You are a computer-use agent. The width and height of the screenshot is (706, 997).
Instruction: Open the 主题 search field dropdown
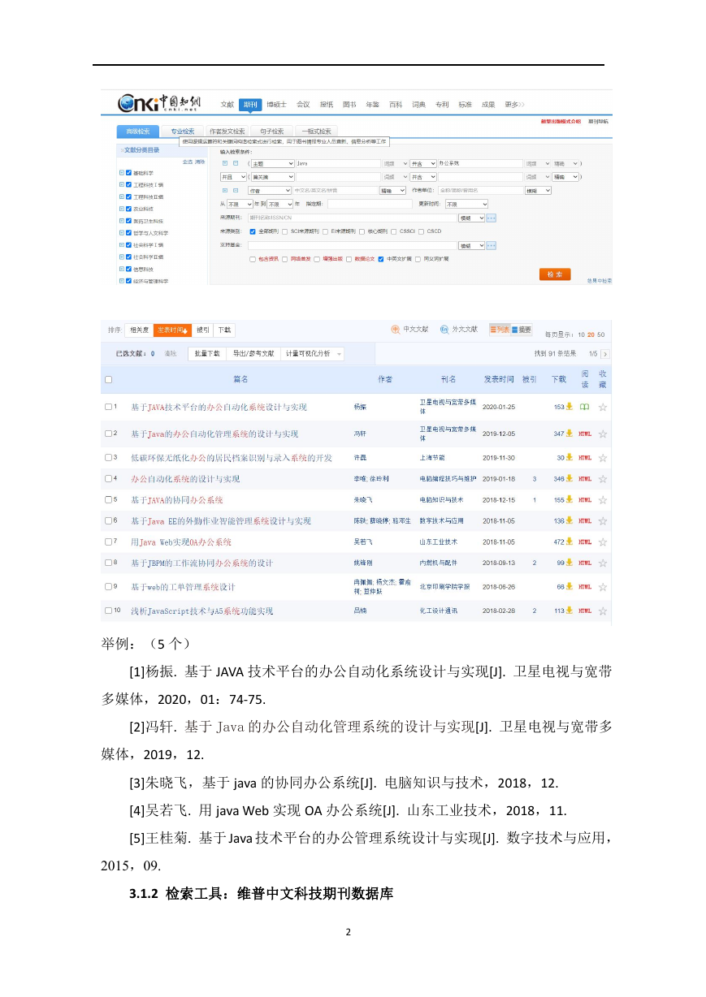273,163
